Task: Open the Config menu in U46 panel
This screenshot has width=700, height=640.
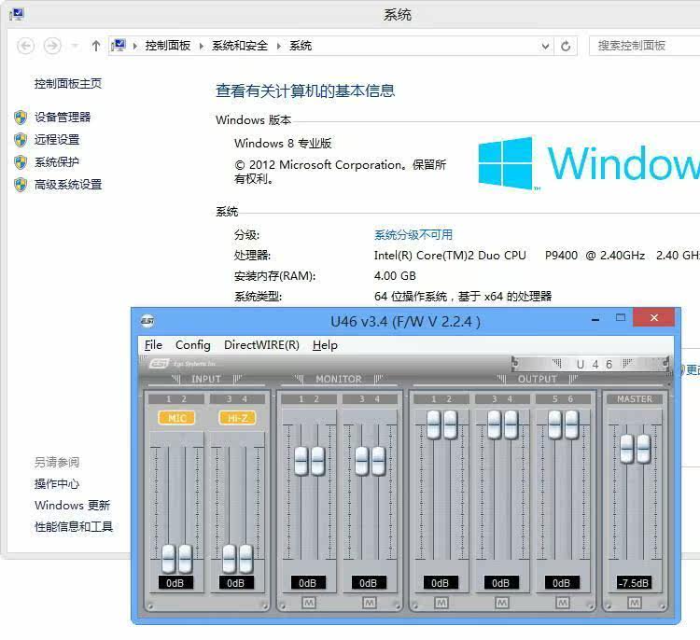Action: coord(193,345)
